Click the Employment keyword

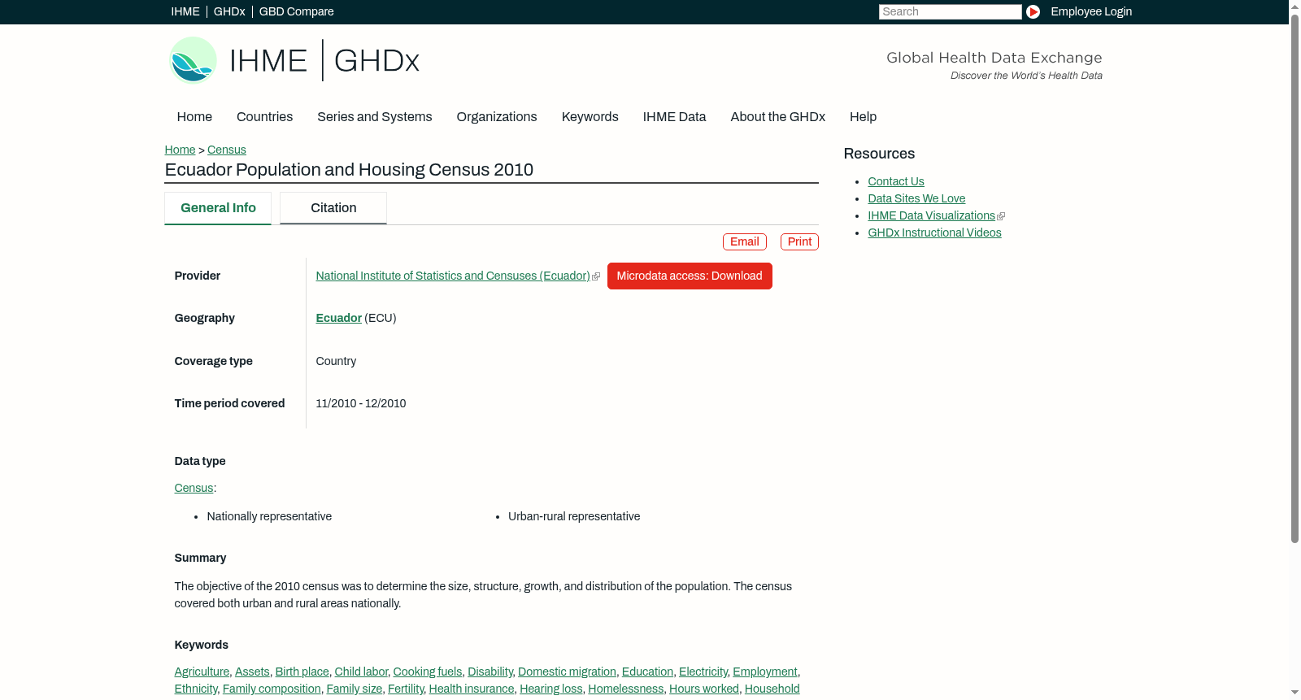765,672
